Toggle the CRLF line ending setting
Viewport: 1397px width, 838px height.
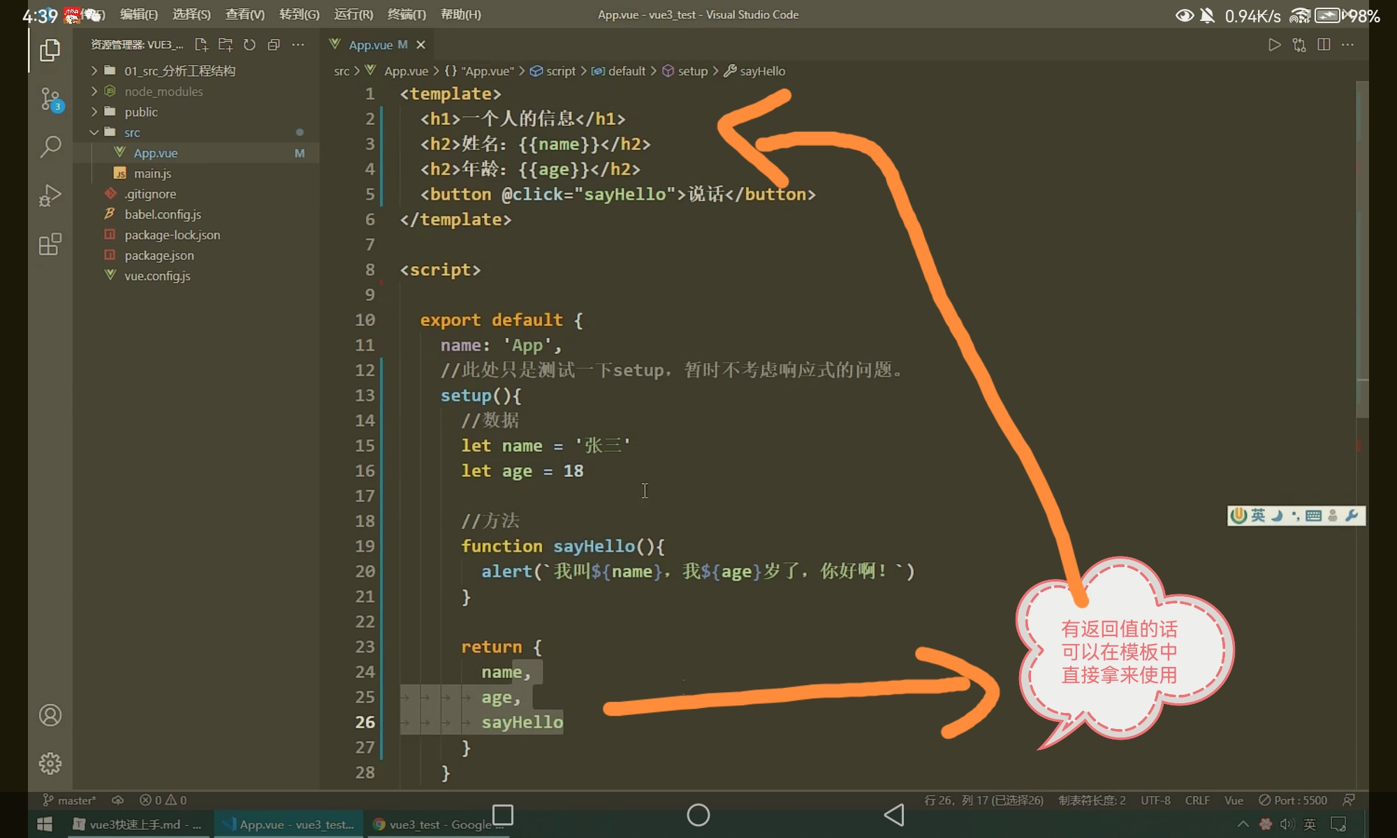pos(1197,800)
